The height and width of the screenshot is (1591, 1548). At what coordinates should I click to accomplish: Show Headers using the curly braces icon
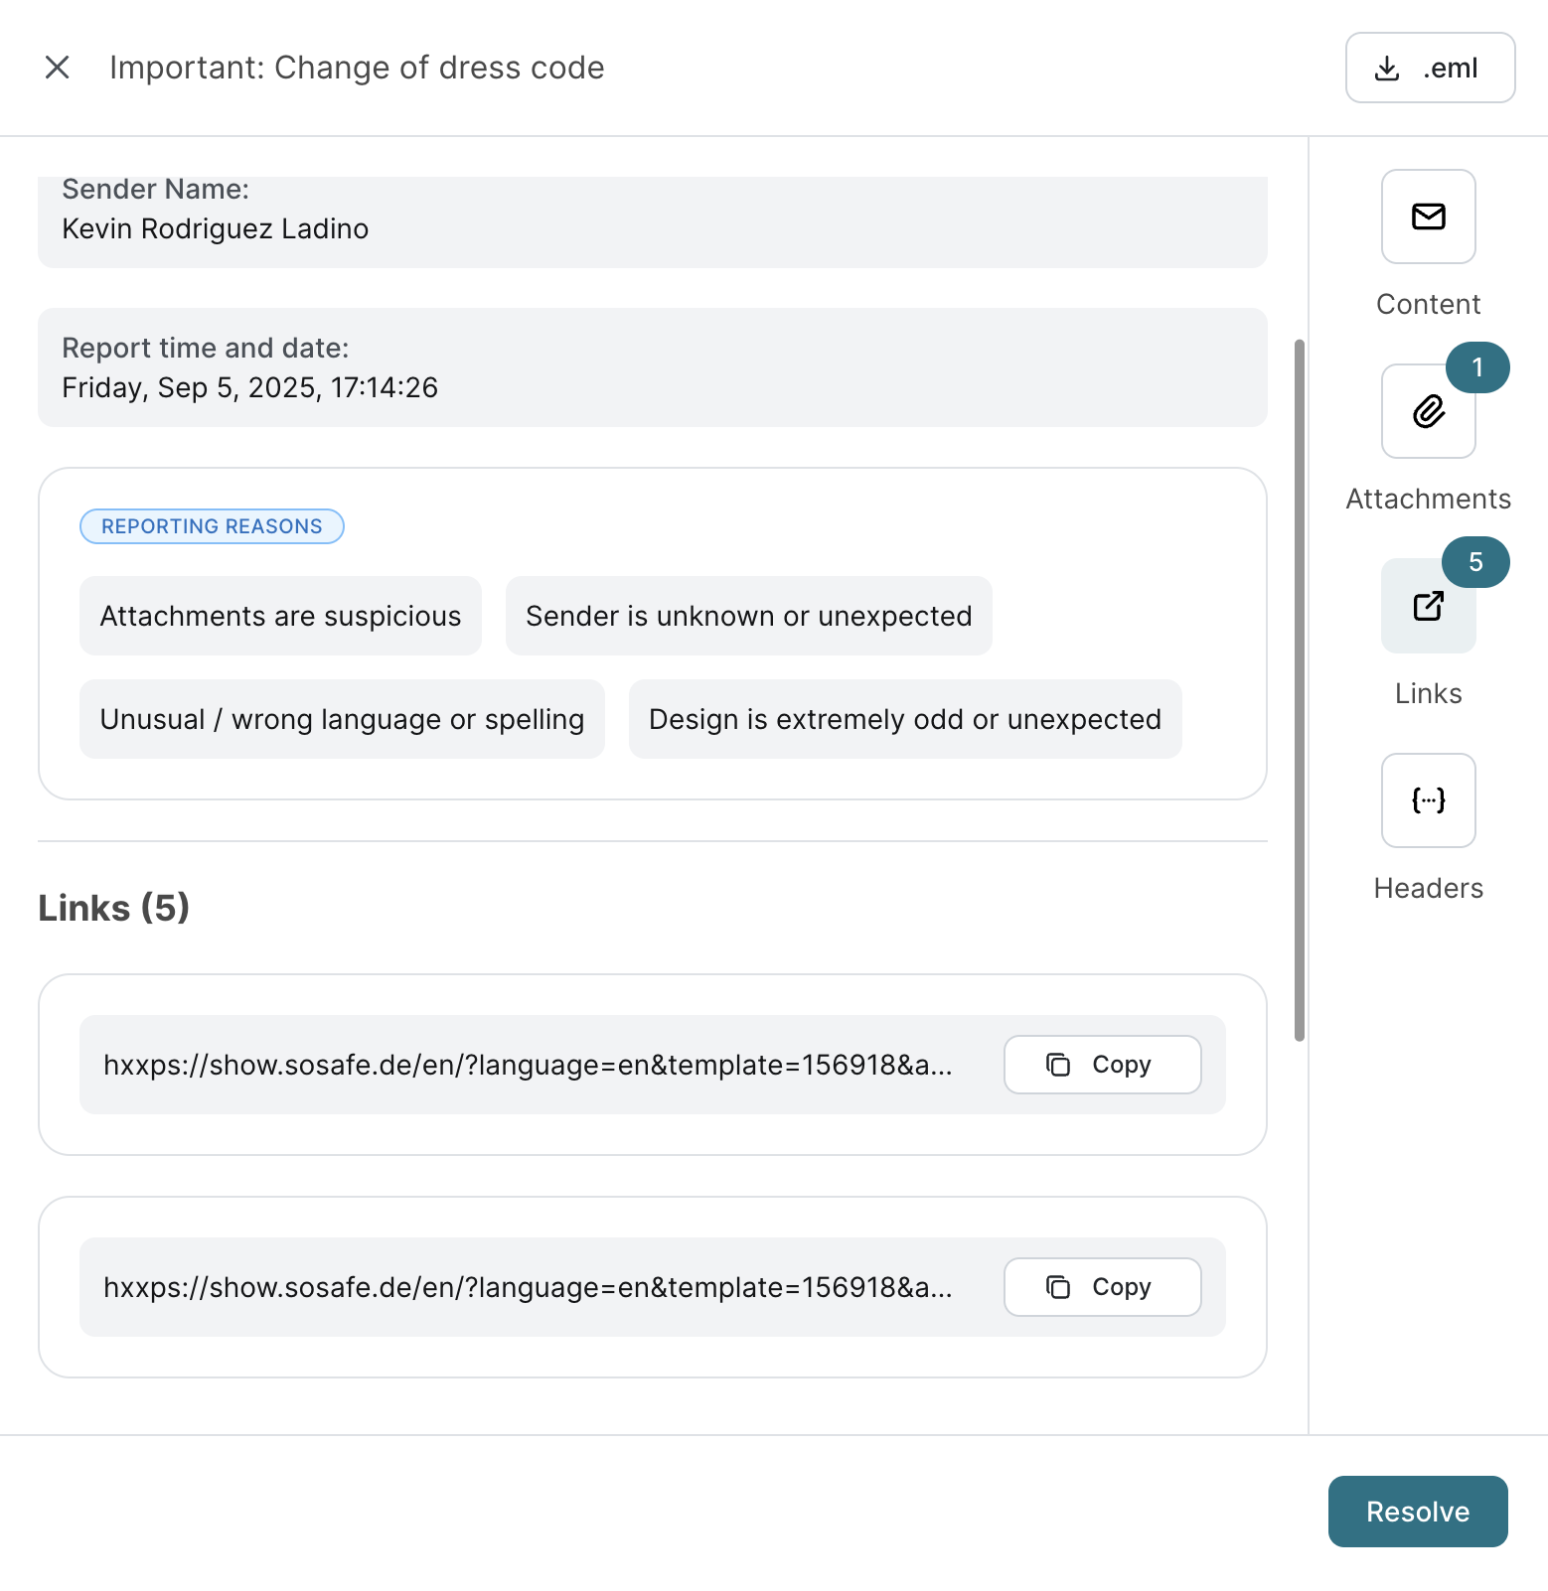(1428, 800)
